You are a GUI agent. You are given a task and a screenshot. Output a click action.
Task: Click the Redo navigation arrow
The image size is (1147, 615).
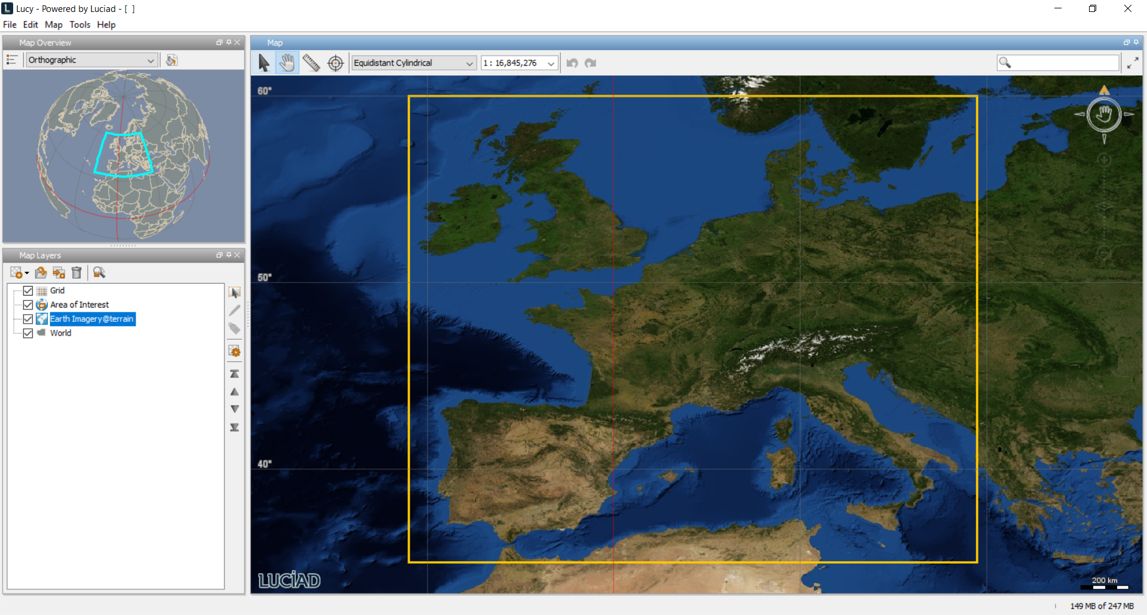point(591,63)
